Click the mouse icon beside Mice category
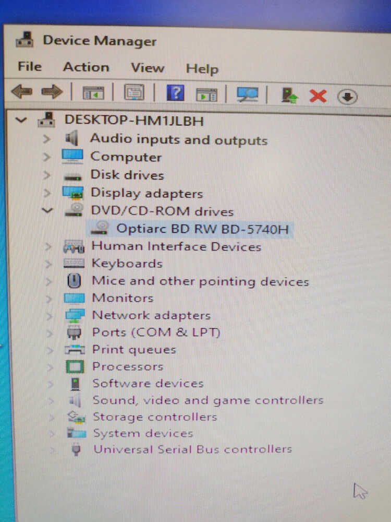Screen dimensions: 391x522 click(x=74, y=281)
